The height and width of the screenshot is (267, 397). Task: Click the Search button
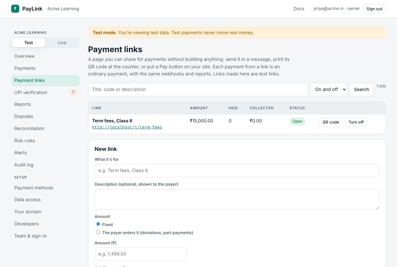[362, 89]
